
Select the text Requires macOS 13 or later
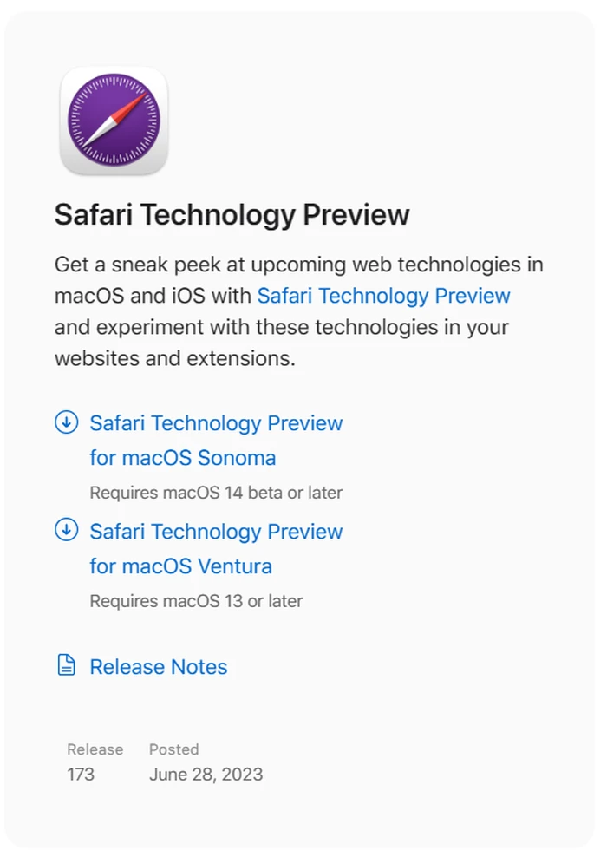click(196, 600)
